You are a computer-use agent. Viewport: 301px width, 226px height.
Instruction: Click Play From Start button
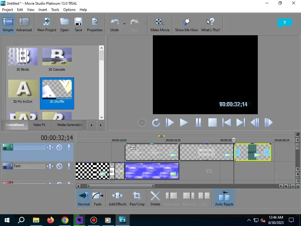click(x=170, y=123)
